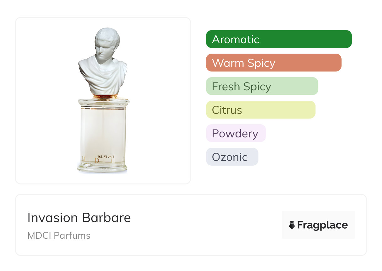The height and width of the screenshot is (271, 382).
Task: Click the gold collar ring on the bottle
Action: tap(105, 96)
